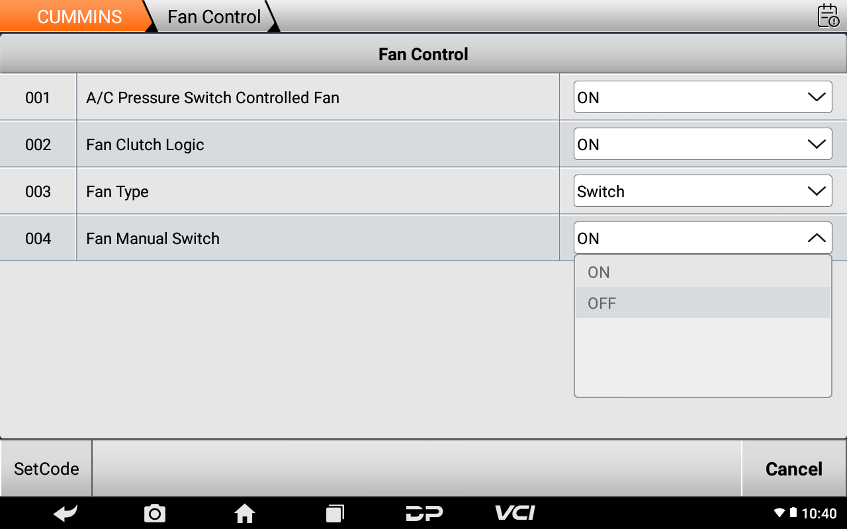The height and width of the screenshot is (529, 847).
Task: Check the Wi-Fi status icon
Action: tap(780, 513)
